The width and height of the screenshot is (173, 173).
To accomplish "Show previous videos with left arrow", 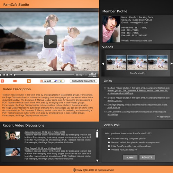I will [103, 64].
